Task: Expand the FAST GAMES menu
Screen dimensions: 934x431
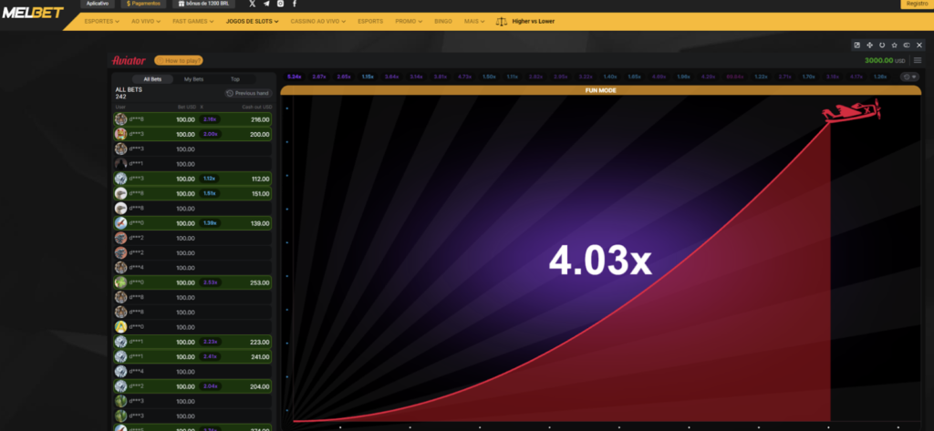Action: 193,22
